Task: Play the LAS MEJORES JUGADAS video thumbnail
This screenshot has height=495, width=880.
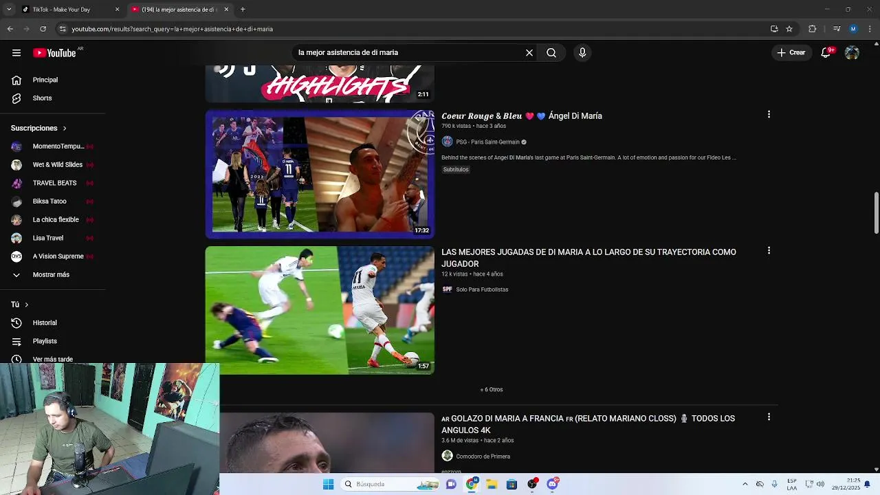Action: pos(320,310)
